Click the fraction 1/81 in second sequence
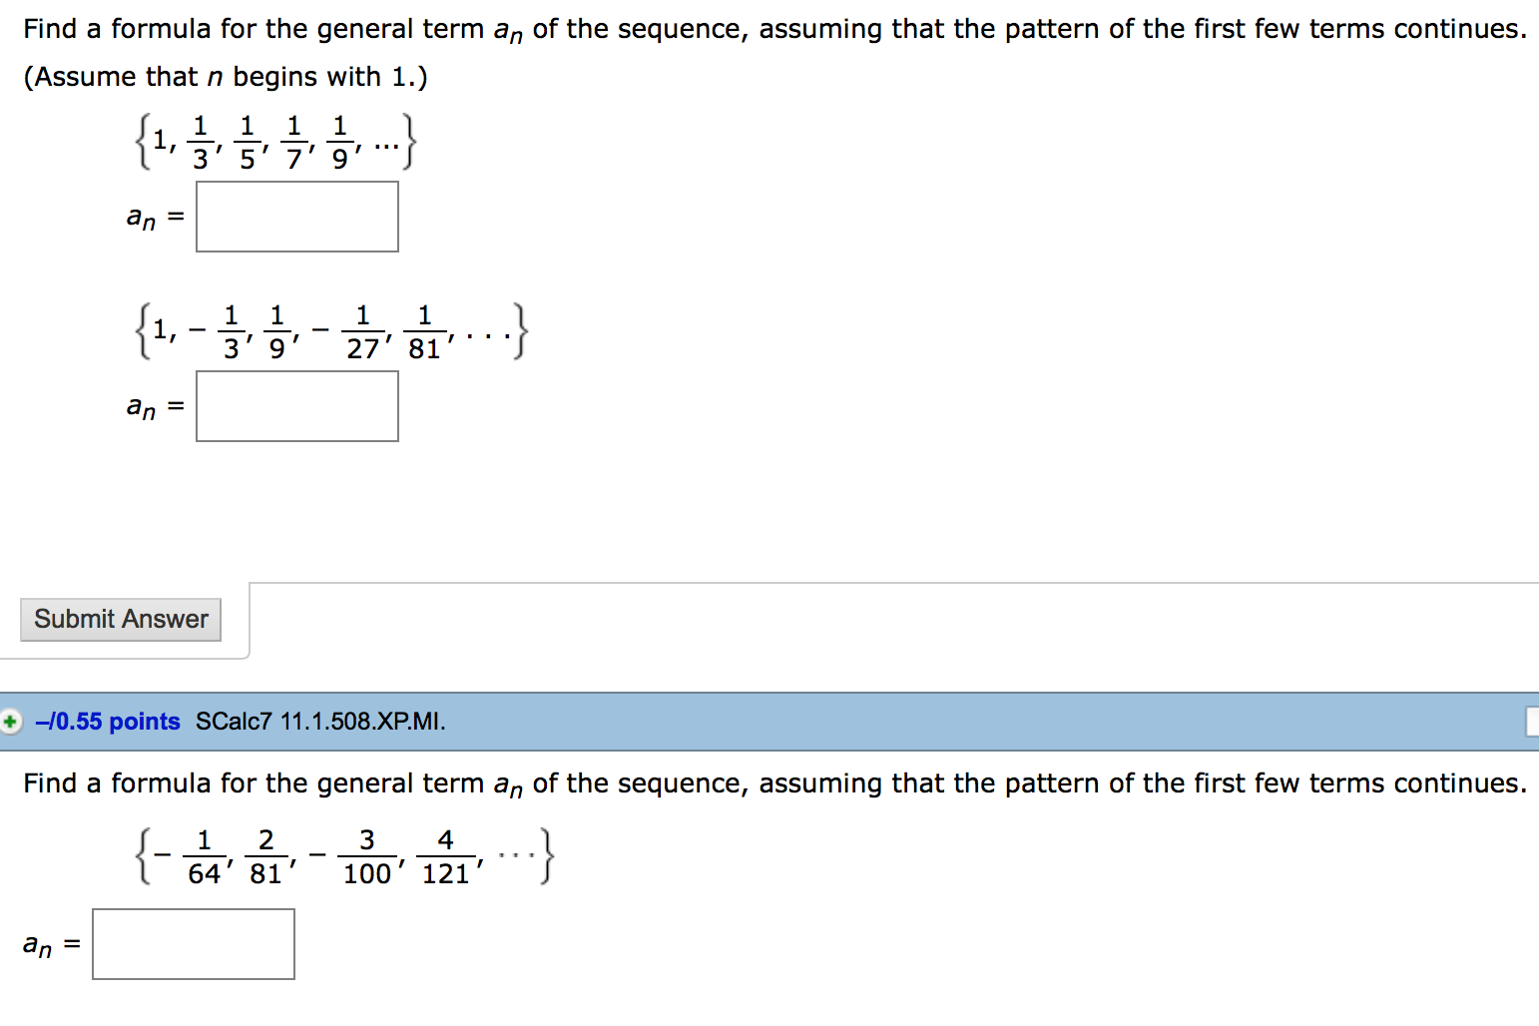 point(424,332)
